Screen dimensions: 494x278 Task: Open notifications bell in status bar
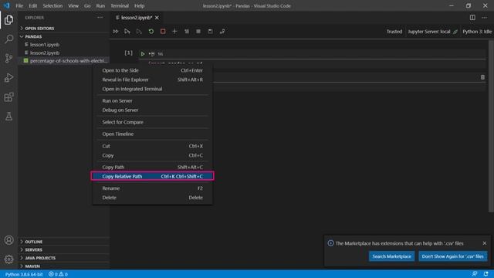pyautogui.click(x=486, y=274)
